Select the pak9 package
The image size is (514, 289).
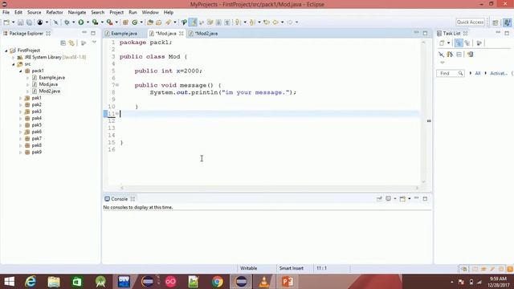pyautogui.click(x=36, y=152)
